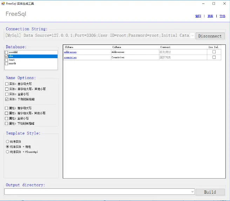
Task: Toggle the test database checkbox
Action: point(6,60)
